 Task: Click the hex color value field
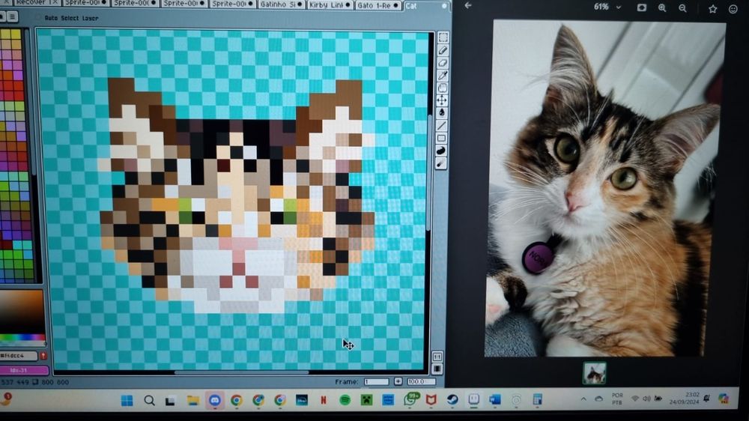(18, 356)
